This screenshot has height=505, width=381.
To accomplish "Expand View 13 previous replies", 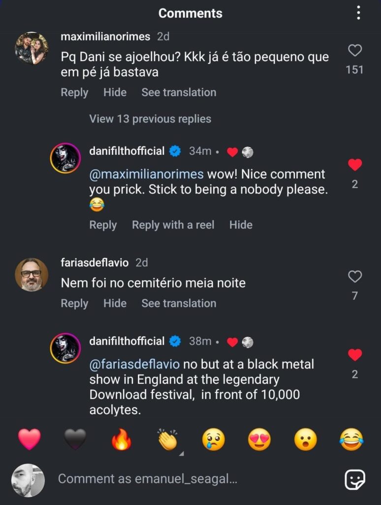I will pyautogui.click(x=150, y=119).
